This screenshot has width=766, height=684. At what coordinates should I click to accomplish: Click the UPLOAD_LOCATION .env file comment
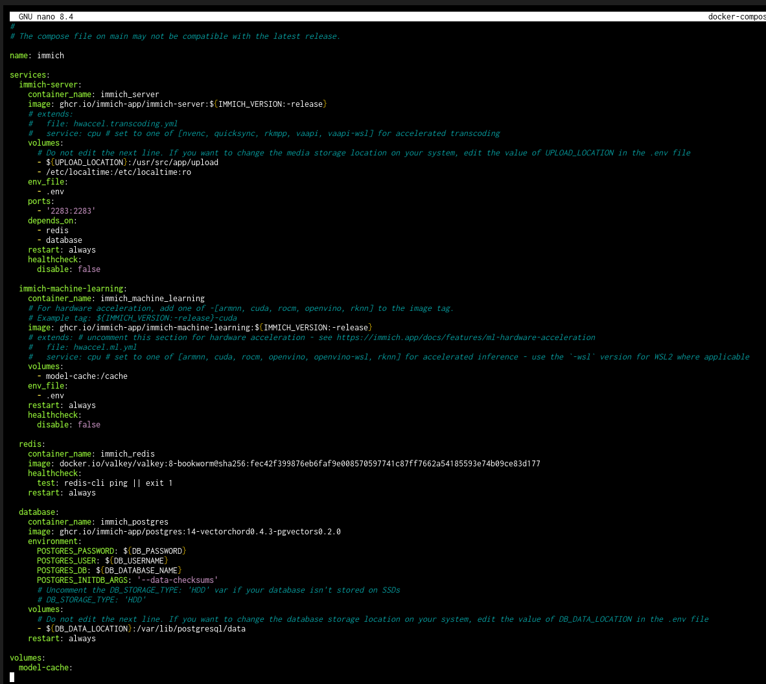coord(364,153)
